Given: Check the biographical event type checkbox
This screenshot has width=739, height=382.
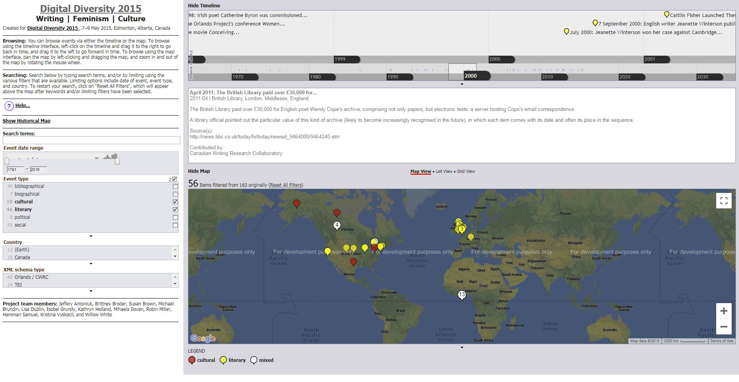Looking at the screenshot, I should point(175,194).
